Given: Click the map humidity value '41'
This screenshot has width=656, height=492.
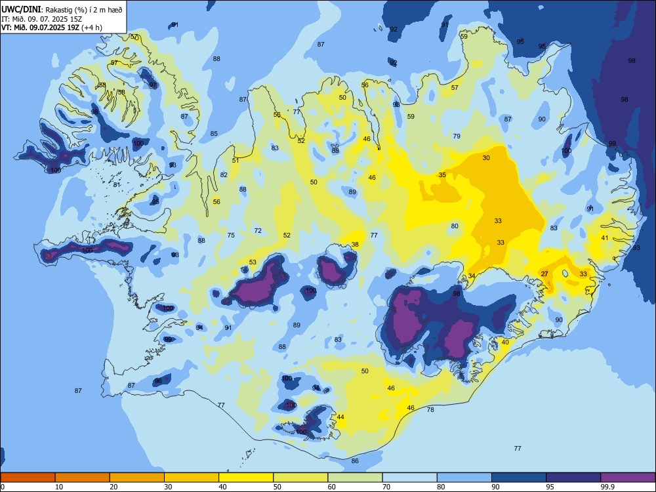Looking at the screenshot, I should click(605, 237).
